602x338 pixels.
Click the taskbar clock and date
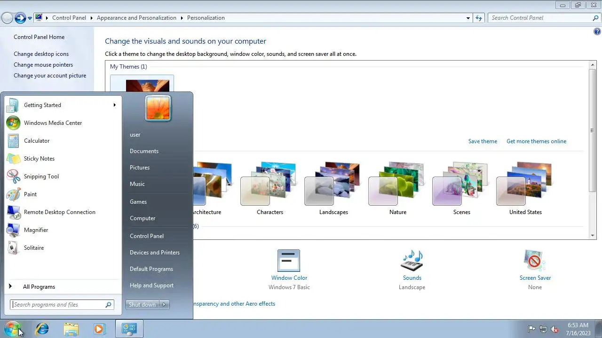[578, 329]
